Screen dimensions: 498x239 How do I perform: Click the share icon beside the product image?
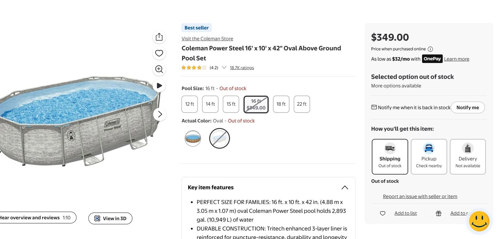pyautogui.click(x=159, y=37)
